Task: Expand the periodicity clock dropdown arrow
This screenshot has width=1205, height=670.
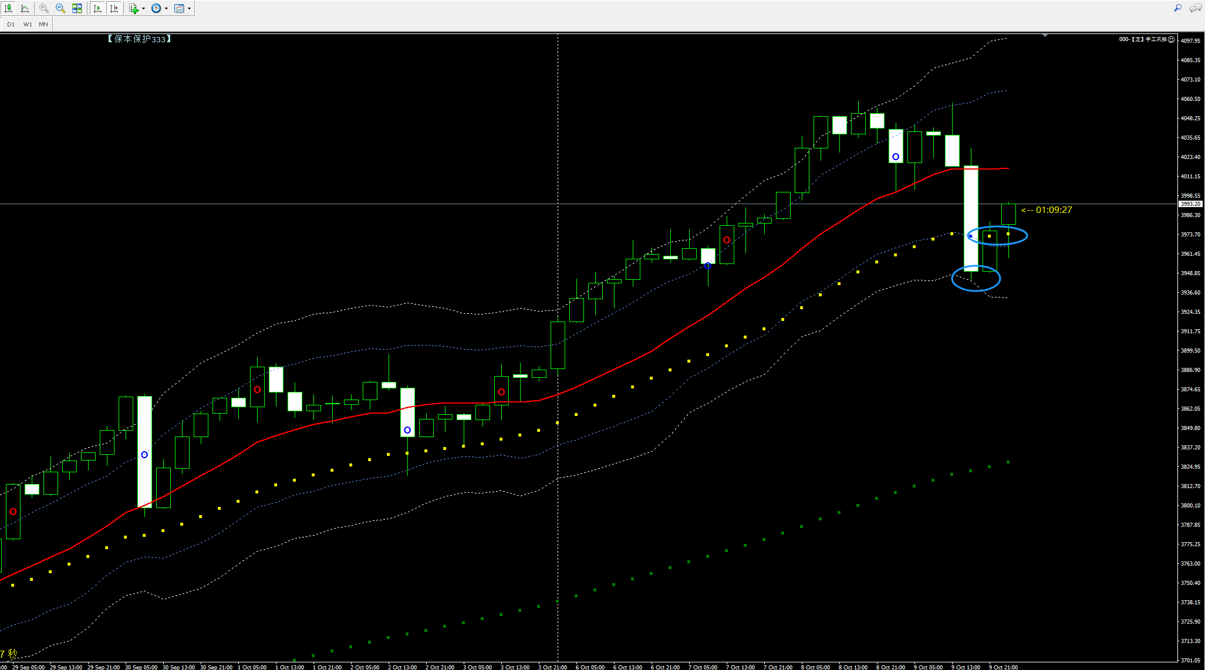Action: 166,8
